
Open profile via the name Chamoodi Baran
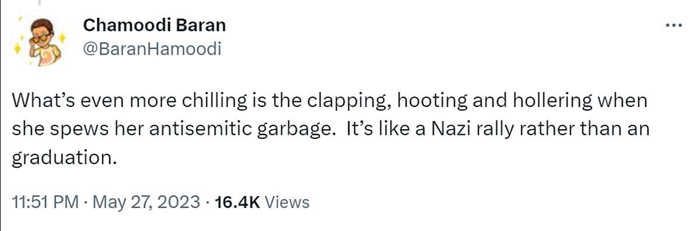coord(154,25)
